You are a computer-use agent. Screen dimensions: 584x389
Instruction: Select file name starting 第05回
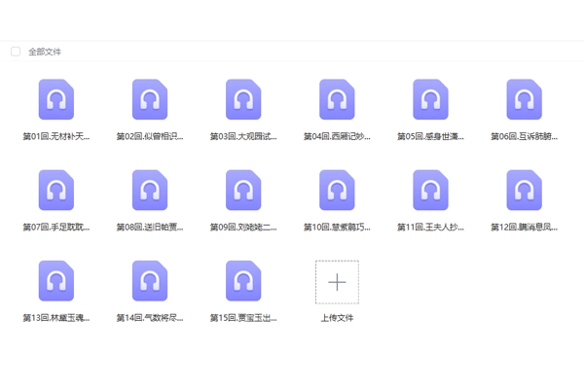click(x=430, y=136)
